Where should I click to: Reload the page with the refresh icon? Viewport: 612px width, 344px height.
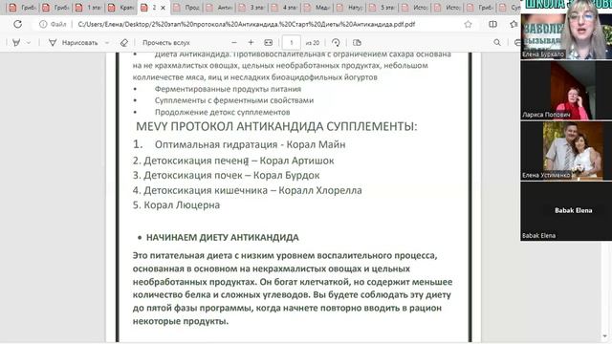point(17,24)
